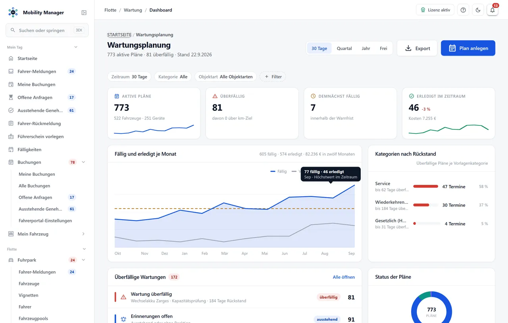The image size is (508, 323).
Task: Collapse the Buchungen submenu chevron
Action: [83, 162]
